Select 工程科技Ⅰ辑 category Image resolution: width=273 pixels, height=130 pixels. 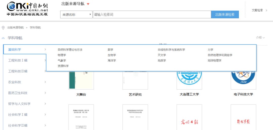click(18, 60)
